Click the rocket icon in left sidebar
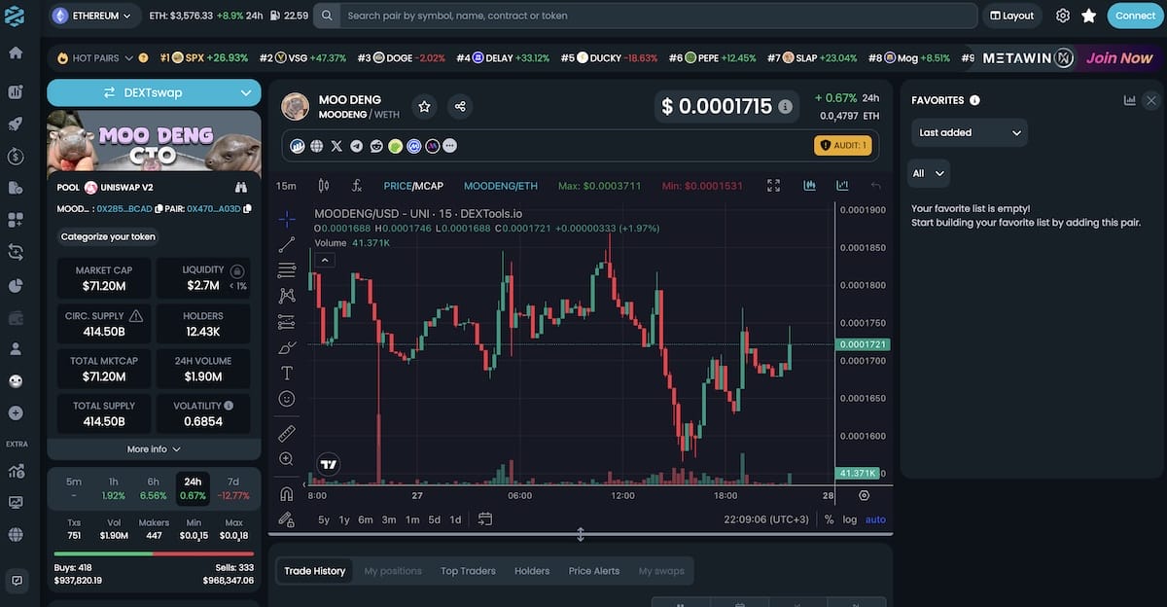 point(16,124)
